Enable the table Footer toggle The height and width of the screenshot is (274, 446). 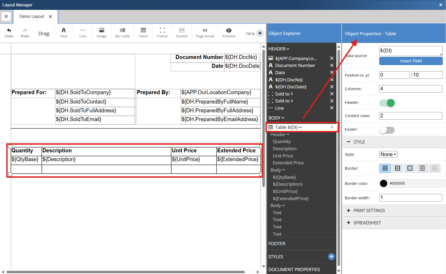pos(387,130)
